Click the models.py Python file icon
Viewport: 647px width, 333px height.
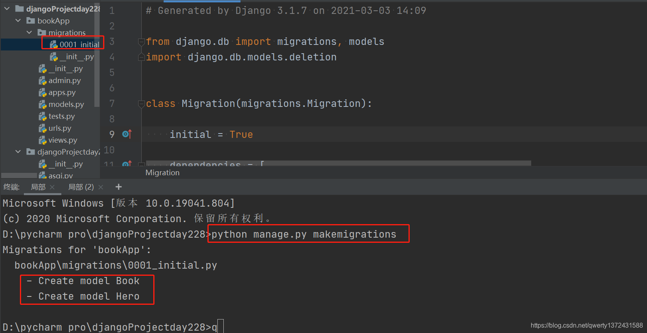coord(43,105)
